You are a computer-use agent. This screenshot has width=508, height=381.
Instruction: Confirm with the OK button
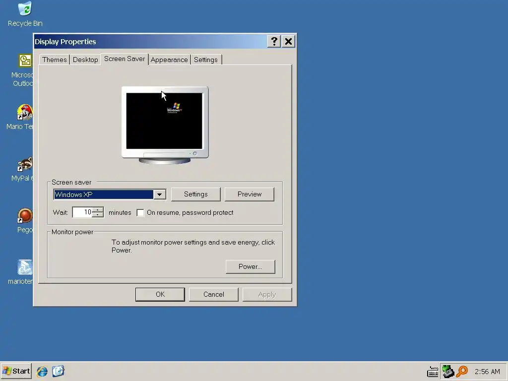(160, 295)
